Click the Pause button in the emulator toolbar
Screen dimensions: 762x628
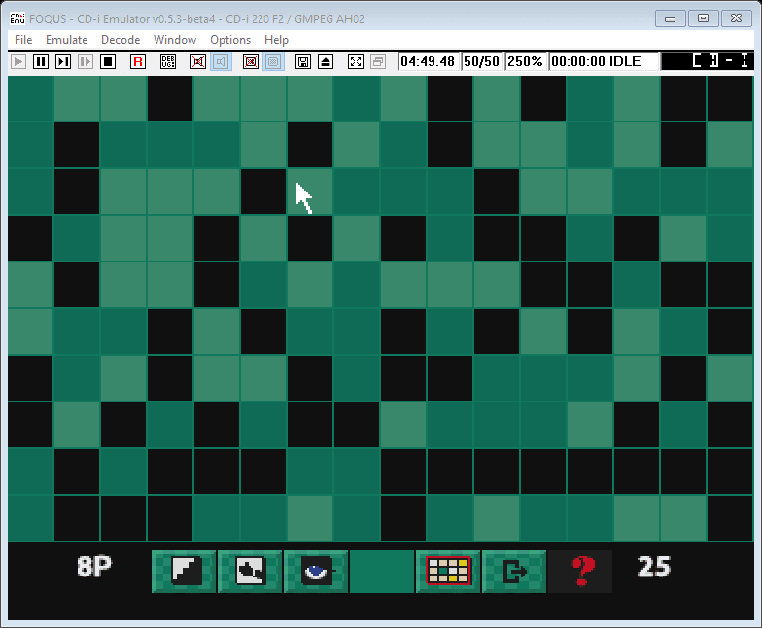pos(41,61)
